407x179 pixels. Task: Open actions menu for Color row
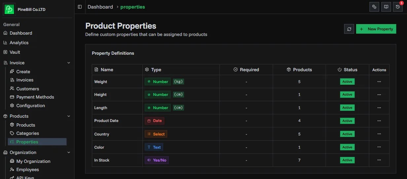click(379, 147)
